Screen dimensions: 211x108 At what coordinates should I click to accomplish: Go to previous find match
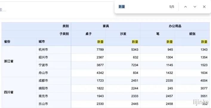185,7
